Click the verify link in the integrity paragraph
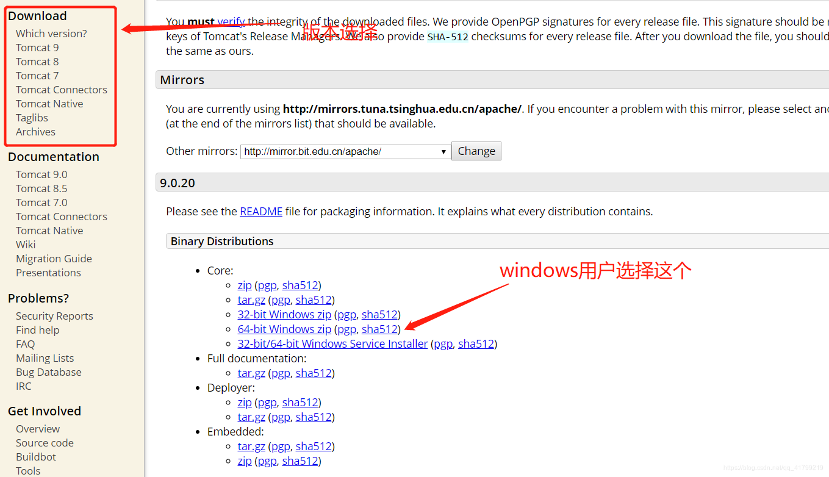Screen dimensions: 829x477 click(231, 21)
